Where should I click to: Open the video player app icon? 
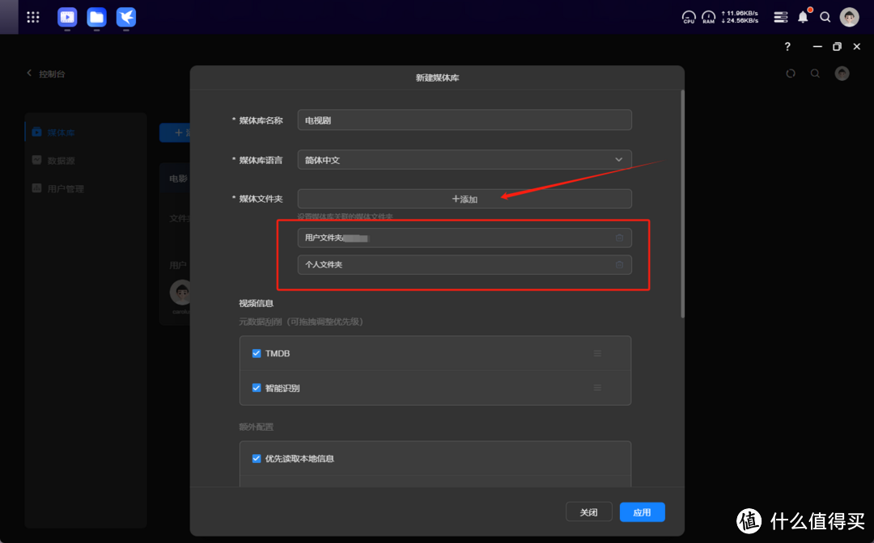[x=67, y=17]
